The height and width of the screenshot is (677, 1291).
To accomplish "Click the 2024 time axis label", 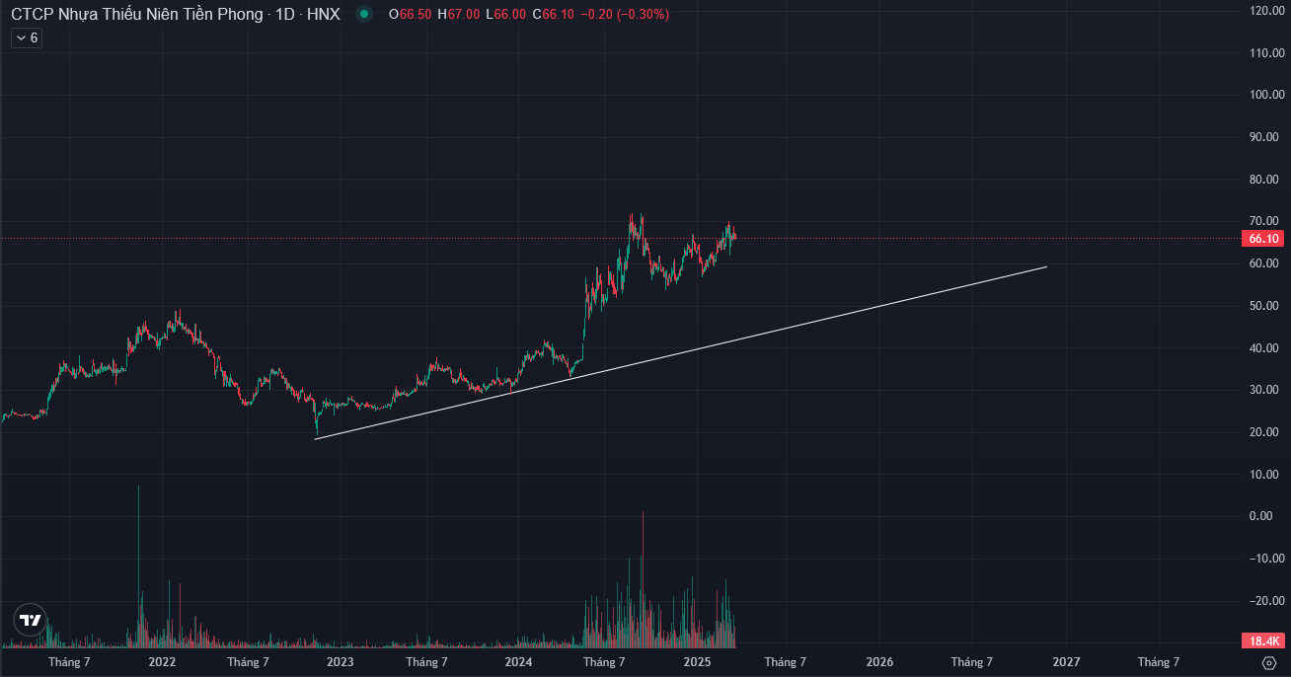I will [x=519, y=662].
